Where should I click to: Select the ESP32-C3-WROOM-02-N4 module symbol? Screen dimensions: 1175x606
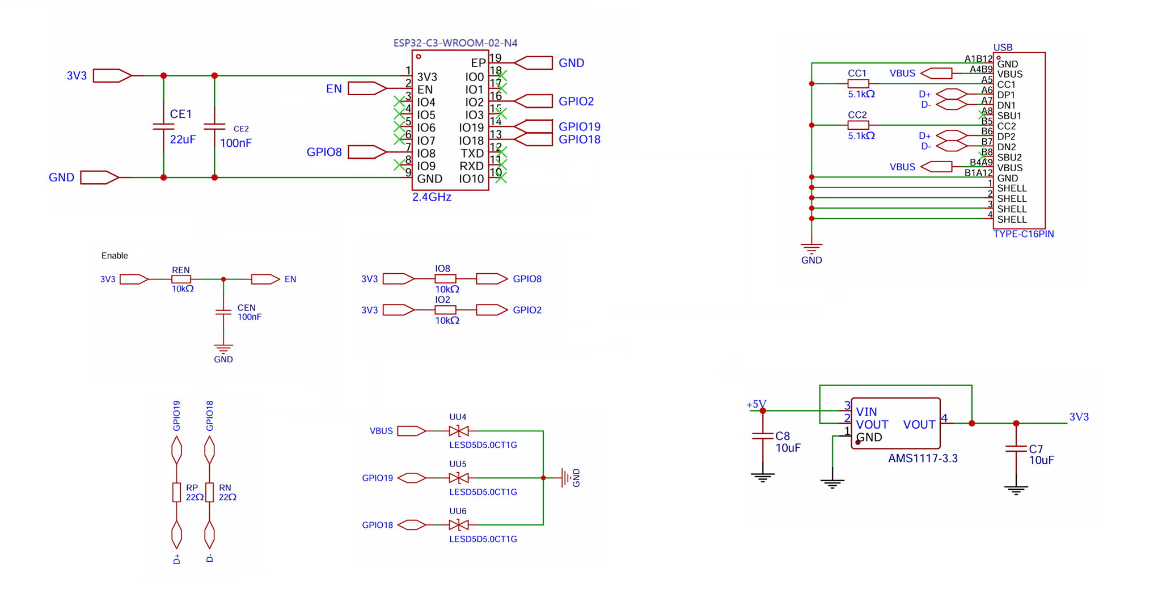pyautogui.click(x=450, y=120)
